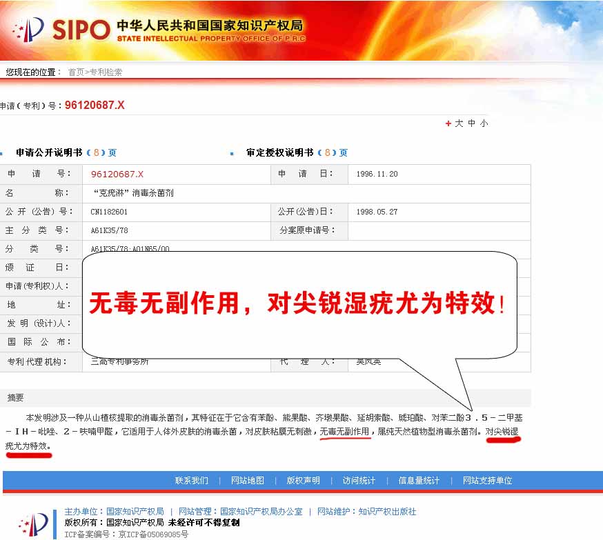Open 版权声明 in footer bar
The image size is (603, 540).
pyautogui.click(x=303, y=481)
